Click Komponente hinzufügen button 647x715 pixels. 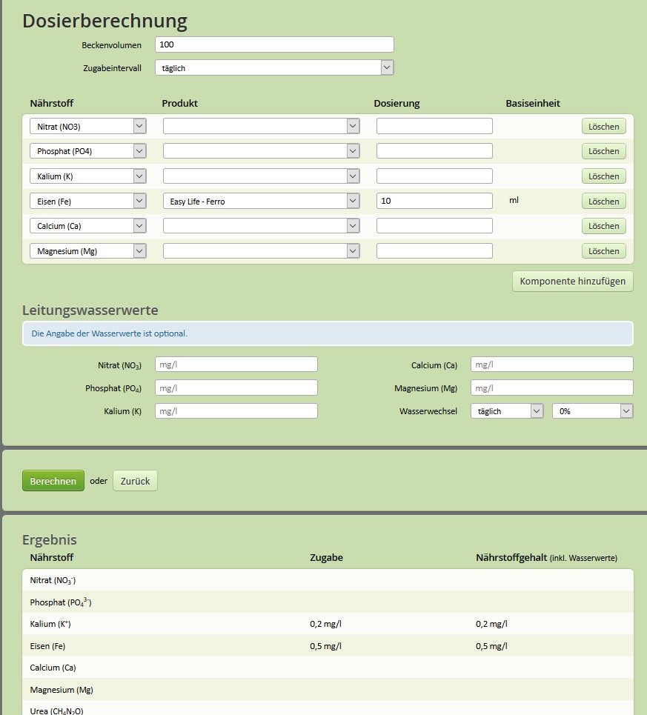click(572, 282)
